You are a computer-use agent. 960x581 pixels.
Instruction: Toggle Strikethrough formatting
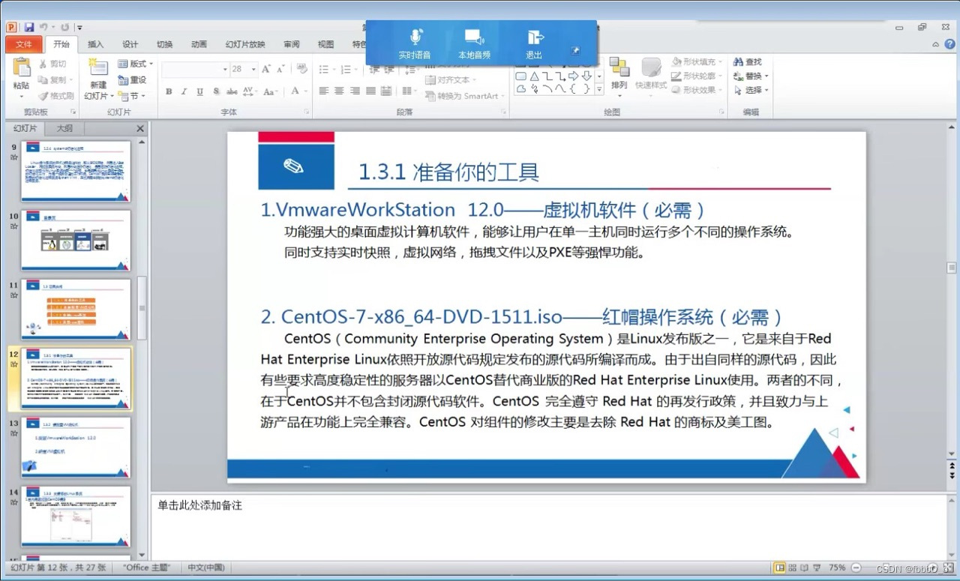click(232, 91)
